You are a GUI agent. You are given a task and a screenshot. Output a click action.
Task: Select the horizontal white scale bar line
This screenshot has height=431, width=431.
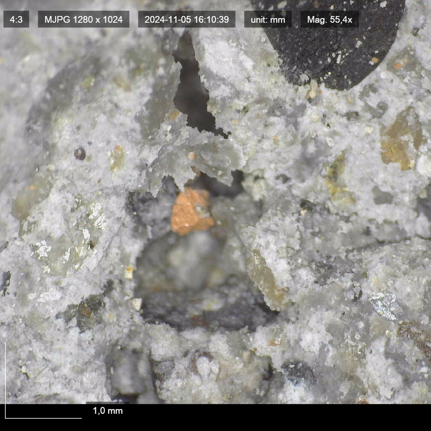(44, 418)
